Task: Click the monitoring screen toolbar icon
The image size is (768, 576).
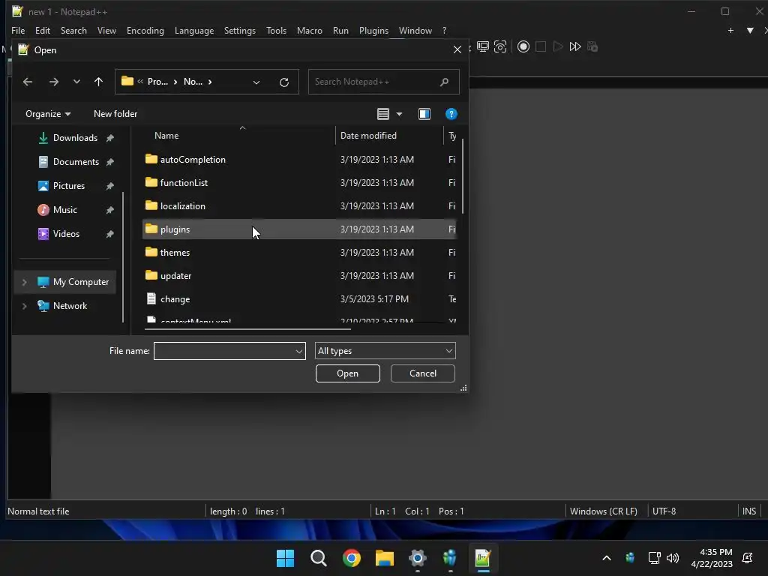Action: point(483,46)
